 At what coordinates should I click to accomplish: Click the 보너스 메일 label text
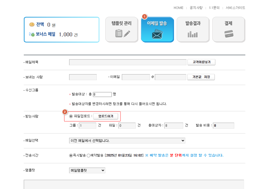pos(46,34)
